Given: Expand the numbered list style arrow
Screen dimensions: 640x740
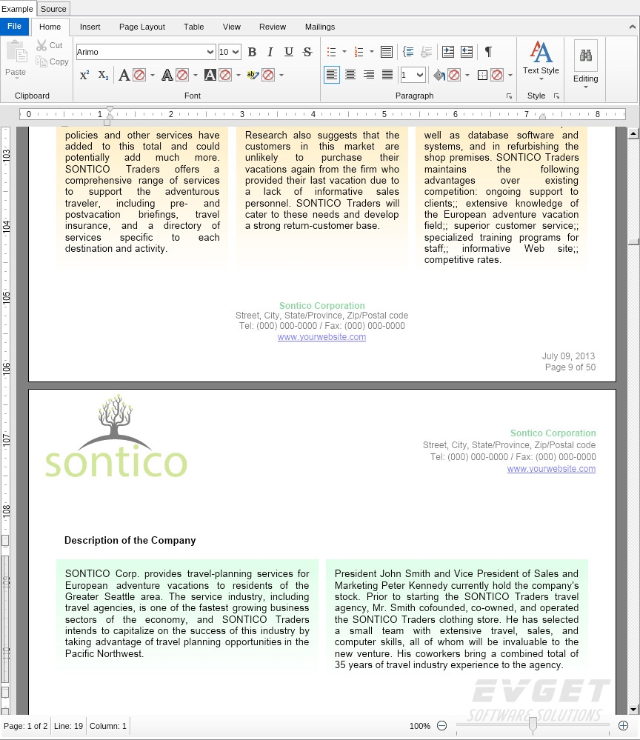Looking at the screenshot, I should click(x=371, y=52).
